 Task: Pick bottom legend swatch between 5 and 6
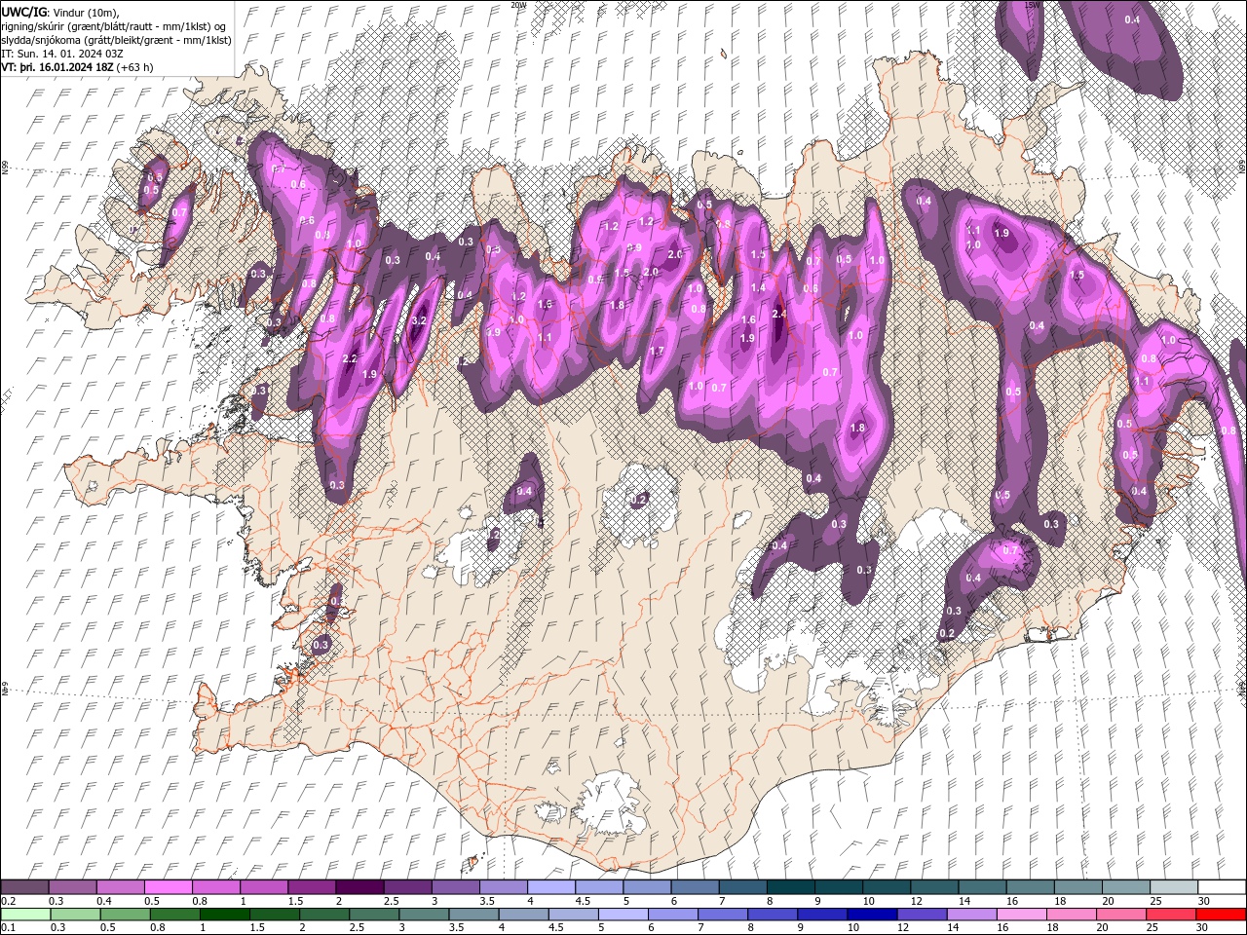624,915
